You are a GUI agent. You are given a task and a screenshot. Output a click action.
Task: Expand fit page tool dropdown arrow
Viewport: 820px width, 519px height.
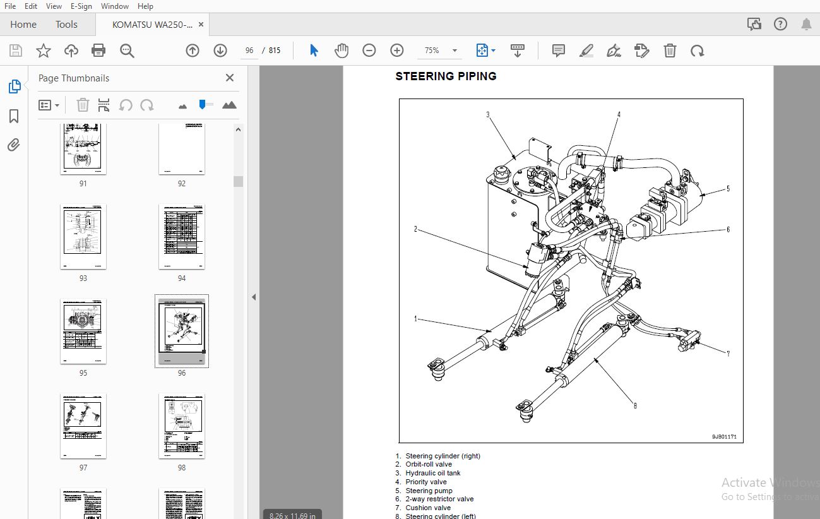point(493,51)
